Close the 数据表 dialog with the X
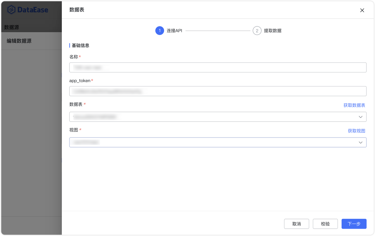Image resolution: width=375 pixels, height=236 pixels. (362, 10)
